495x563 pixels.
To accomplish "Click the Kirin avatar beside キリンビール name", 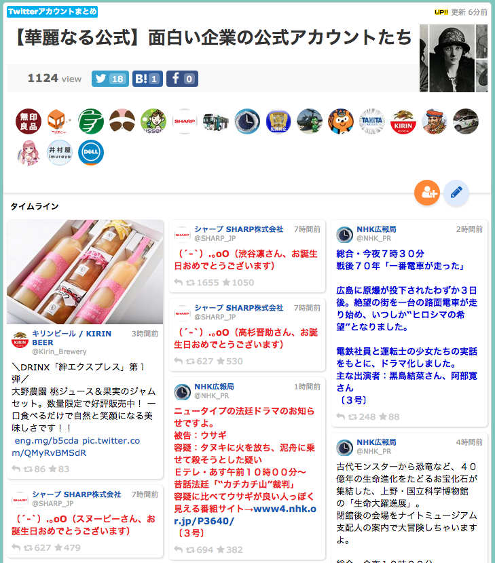I will (x=20, y=341).
